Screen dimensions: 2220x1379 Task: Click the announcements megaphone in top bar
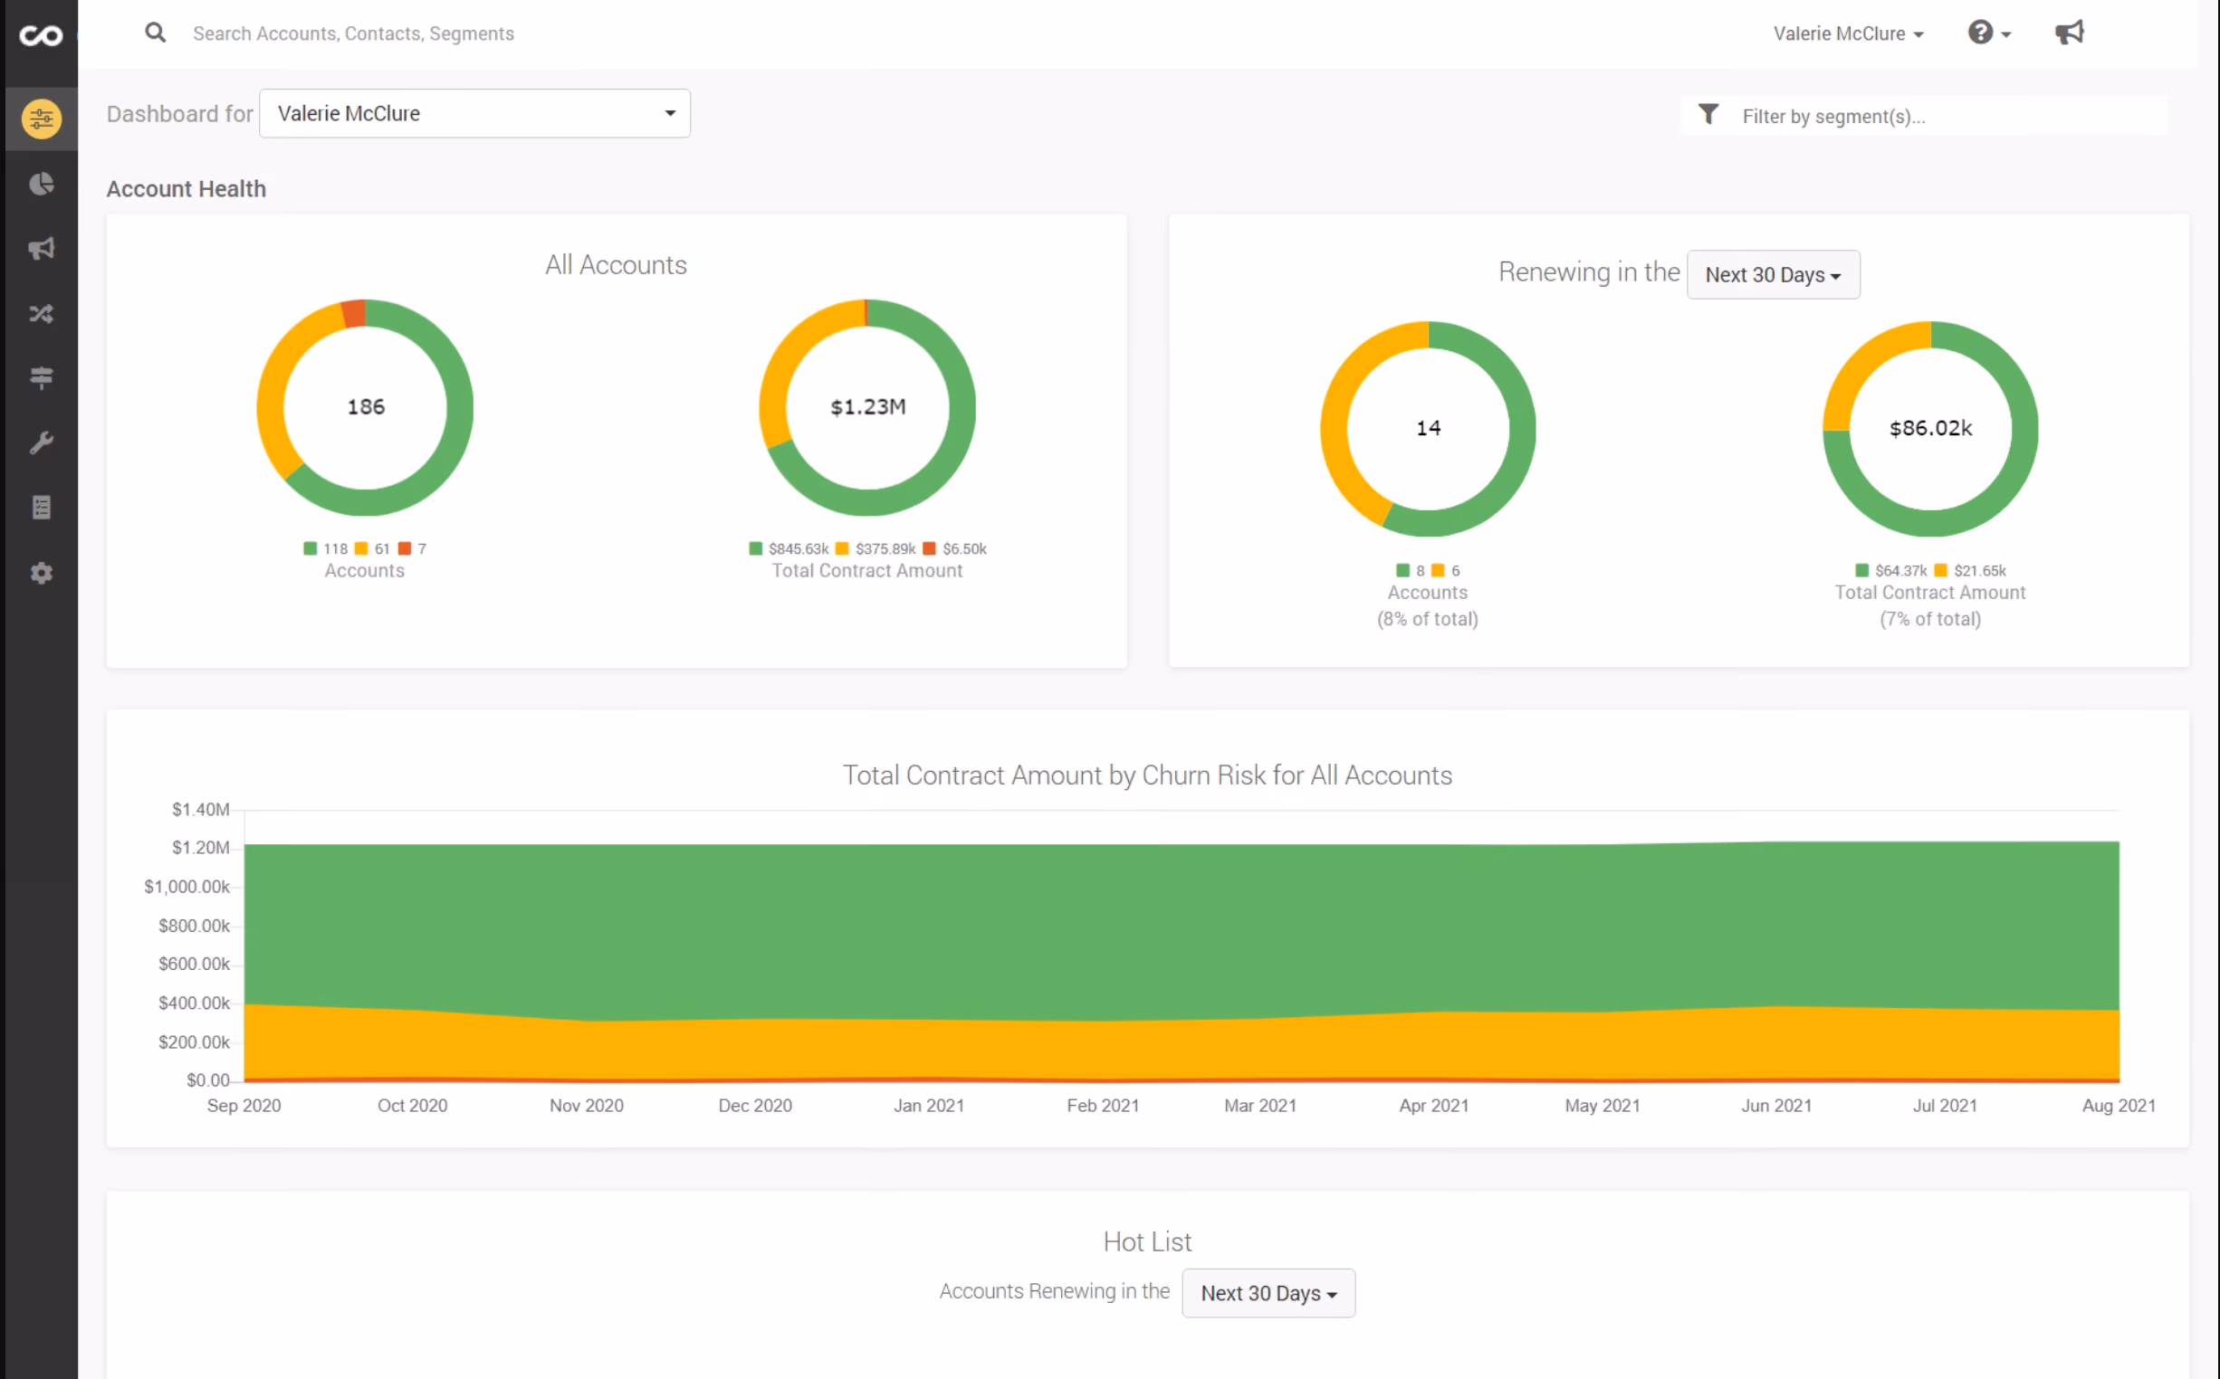click(2069, 33)
